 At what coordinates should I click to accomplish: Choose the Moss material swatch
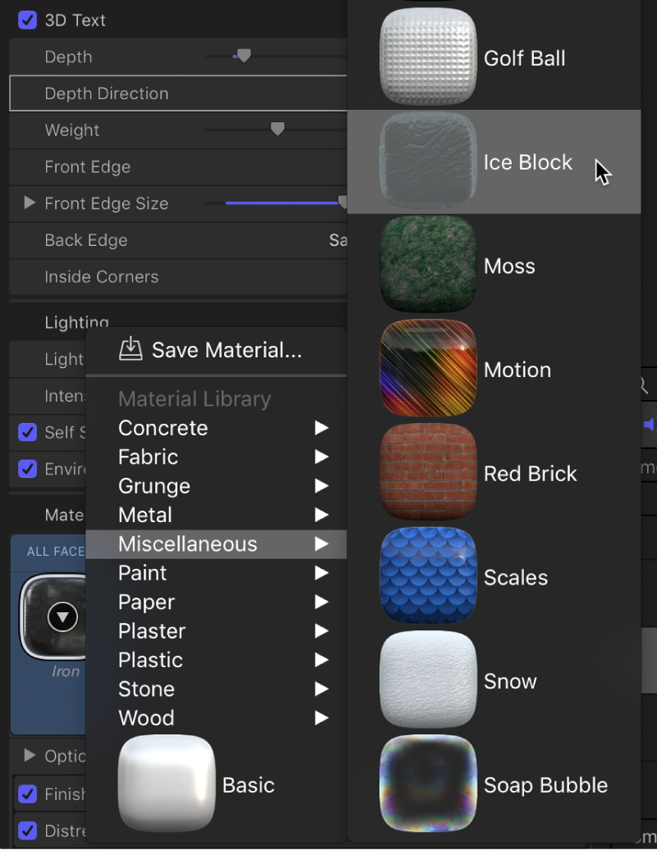coord(427,264)
